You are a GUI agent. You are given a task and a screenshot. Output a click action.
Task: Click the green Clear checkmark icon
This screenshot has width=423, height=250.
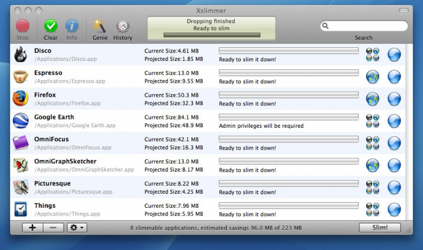coord(51,26)
